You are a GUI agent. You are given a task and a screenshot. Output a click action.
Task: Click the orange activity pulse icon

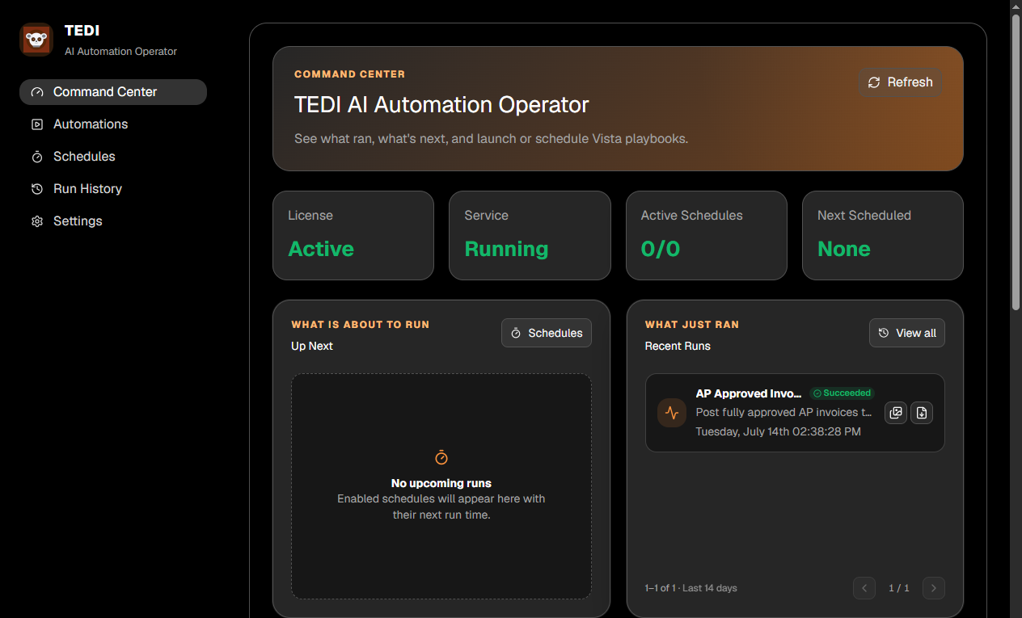coord(672,413)
